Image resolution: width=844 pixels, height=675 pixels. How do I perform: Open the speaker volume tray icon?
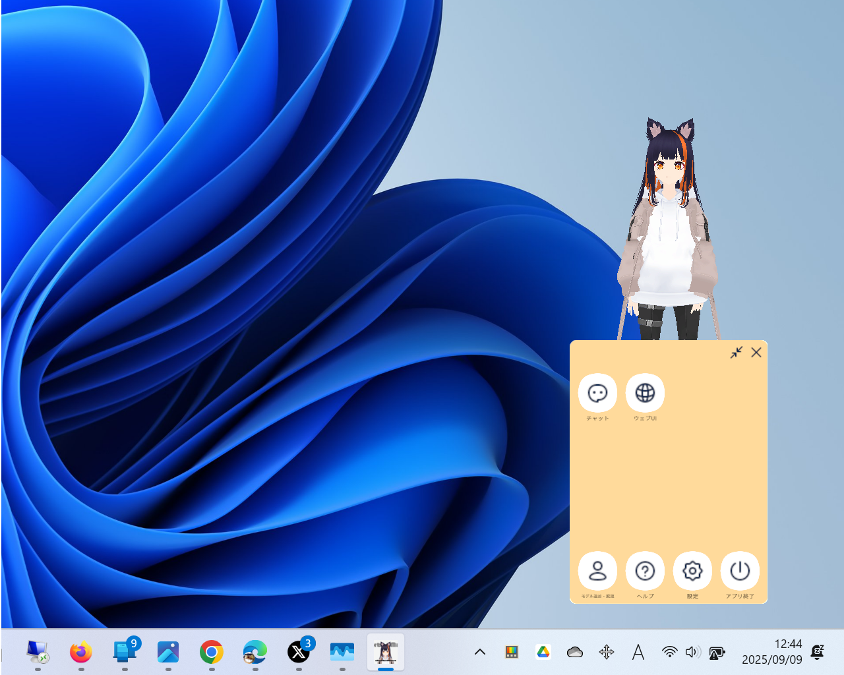[x=692, y=652]
